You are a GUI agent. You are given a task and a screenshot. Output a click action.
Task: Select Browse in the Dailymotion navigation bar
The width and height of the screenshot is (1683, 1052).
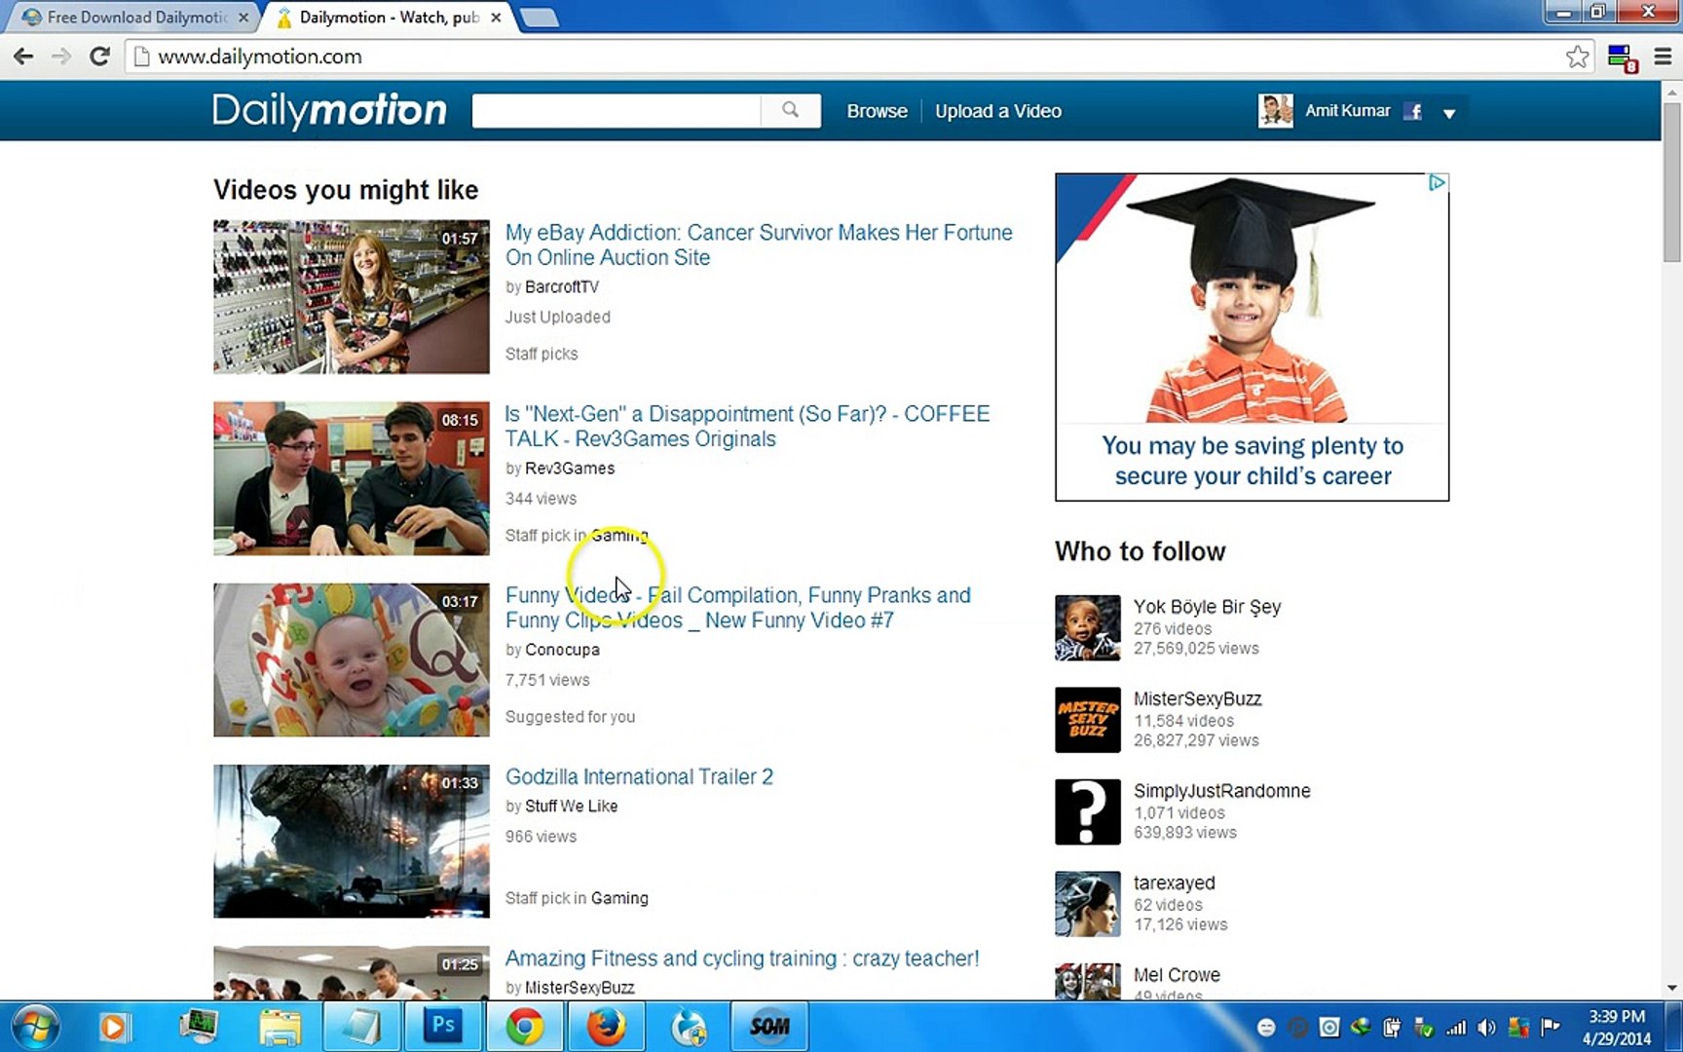876,110
